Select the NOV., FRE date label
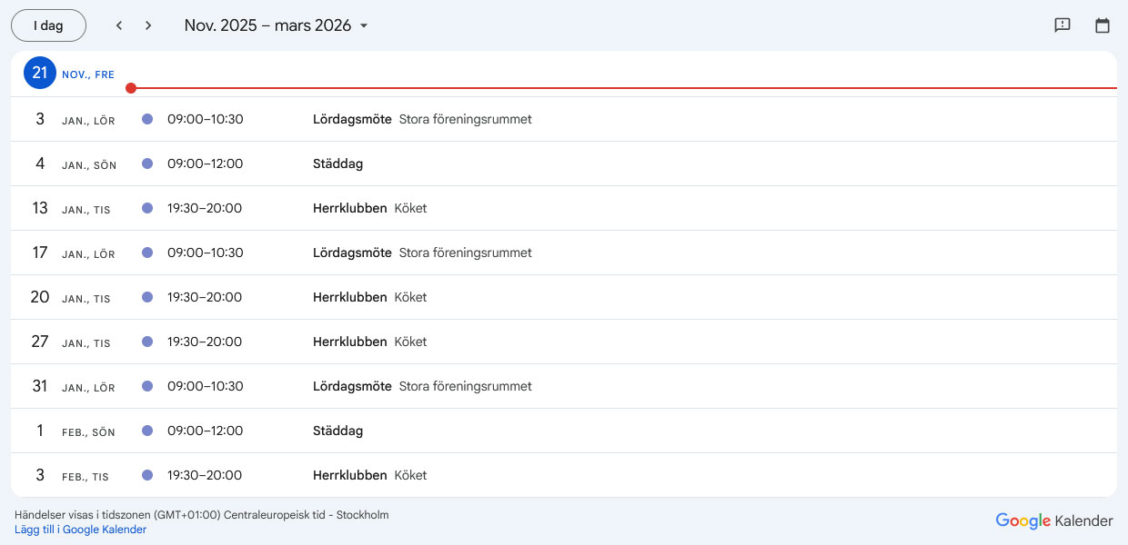This screenshot has height=545, width=1128. click(x=88, y=74)
